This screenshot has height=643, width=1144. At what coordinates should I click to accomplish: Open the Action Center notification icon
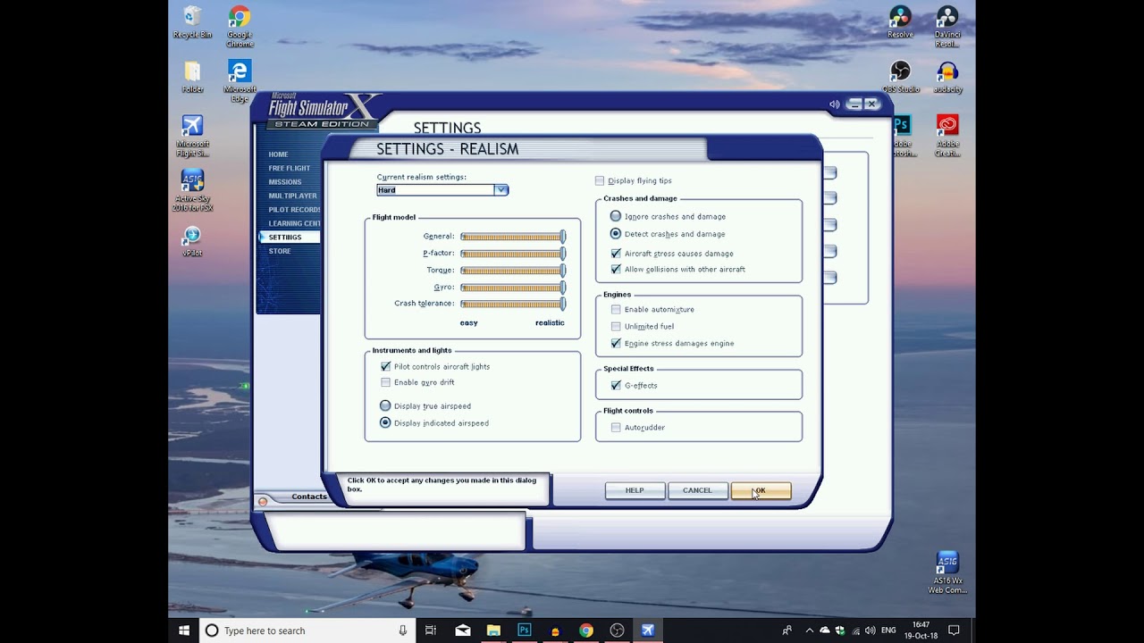click(954, 630)
